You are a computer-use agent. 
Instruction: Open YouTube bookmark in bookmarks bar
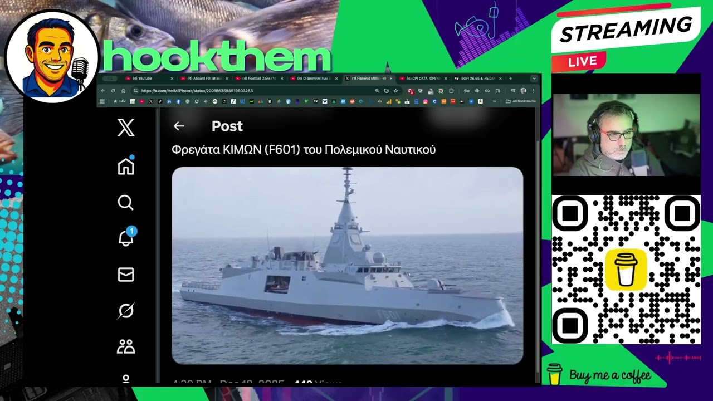pos(142,101)
